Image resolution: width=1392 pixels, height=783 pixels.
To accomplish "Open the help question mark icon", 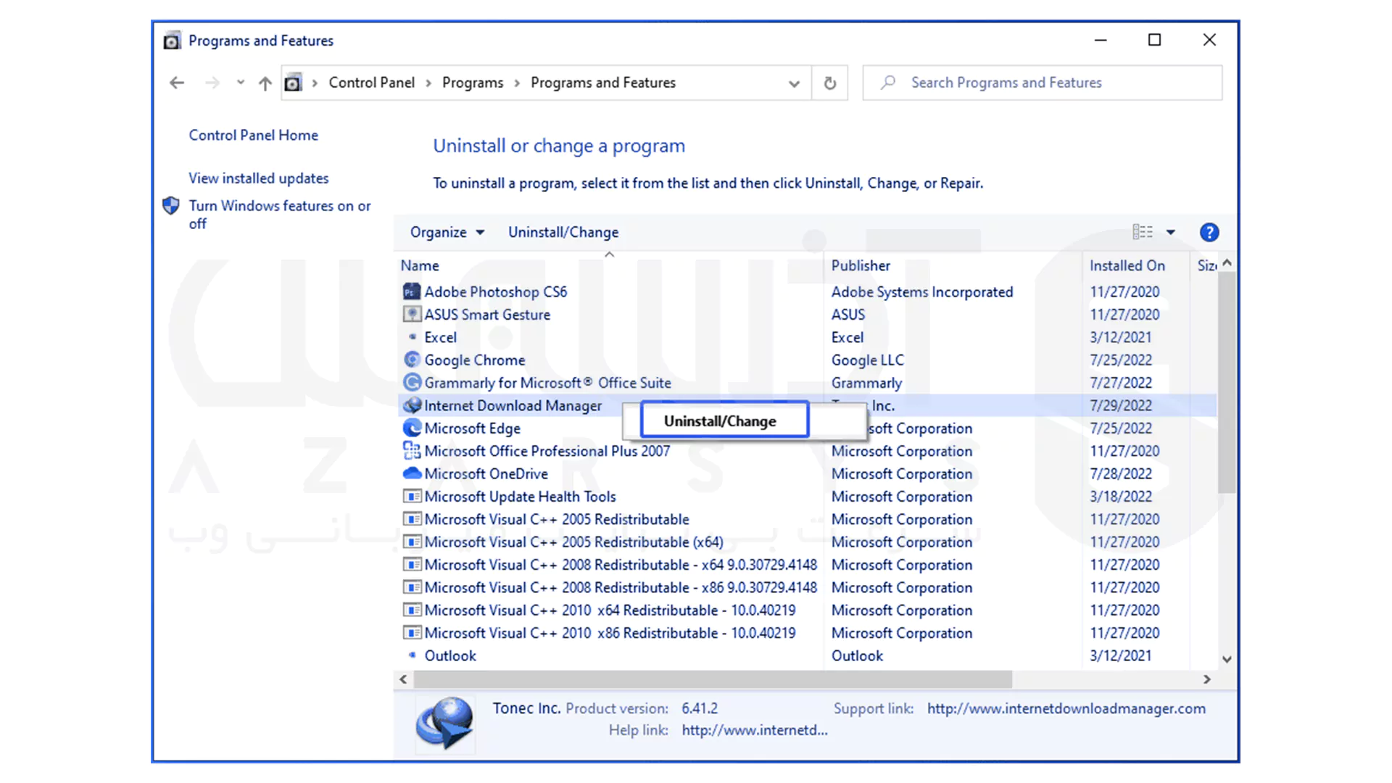I will tap(1209, 232).
